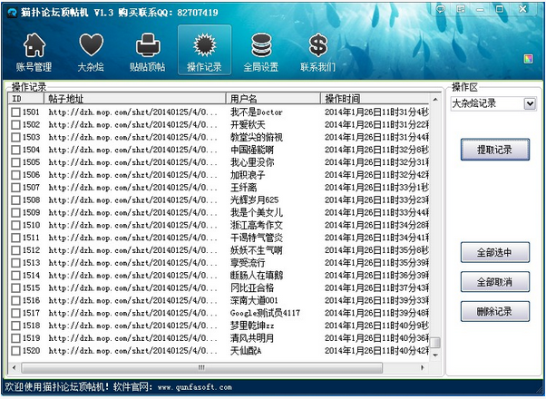The width and height of the screenshot is (546, 399).
Task: Click ID 1511 in the list
Action: tap(32, 238)
